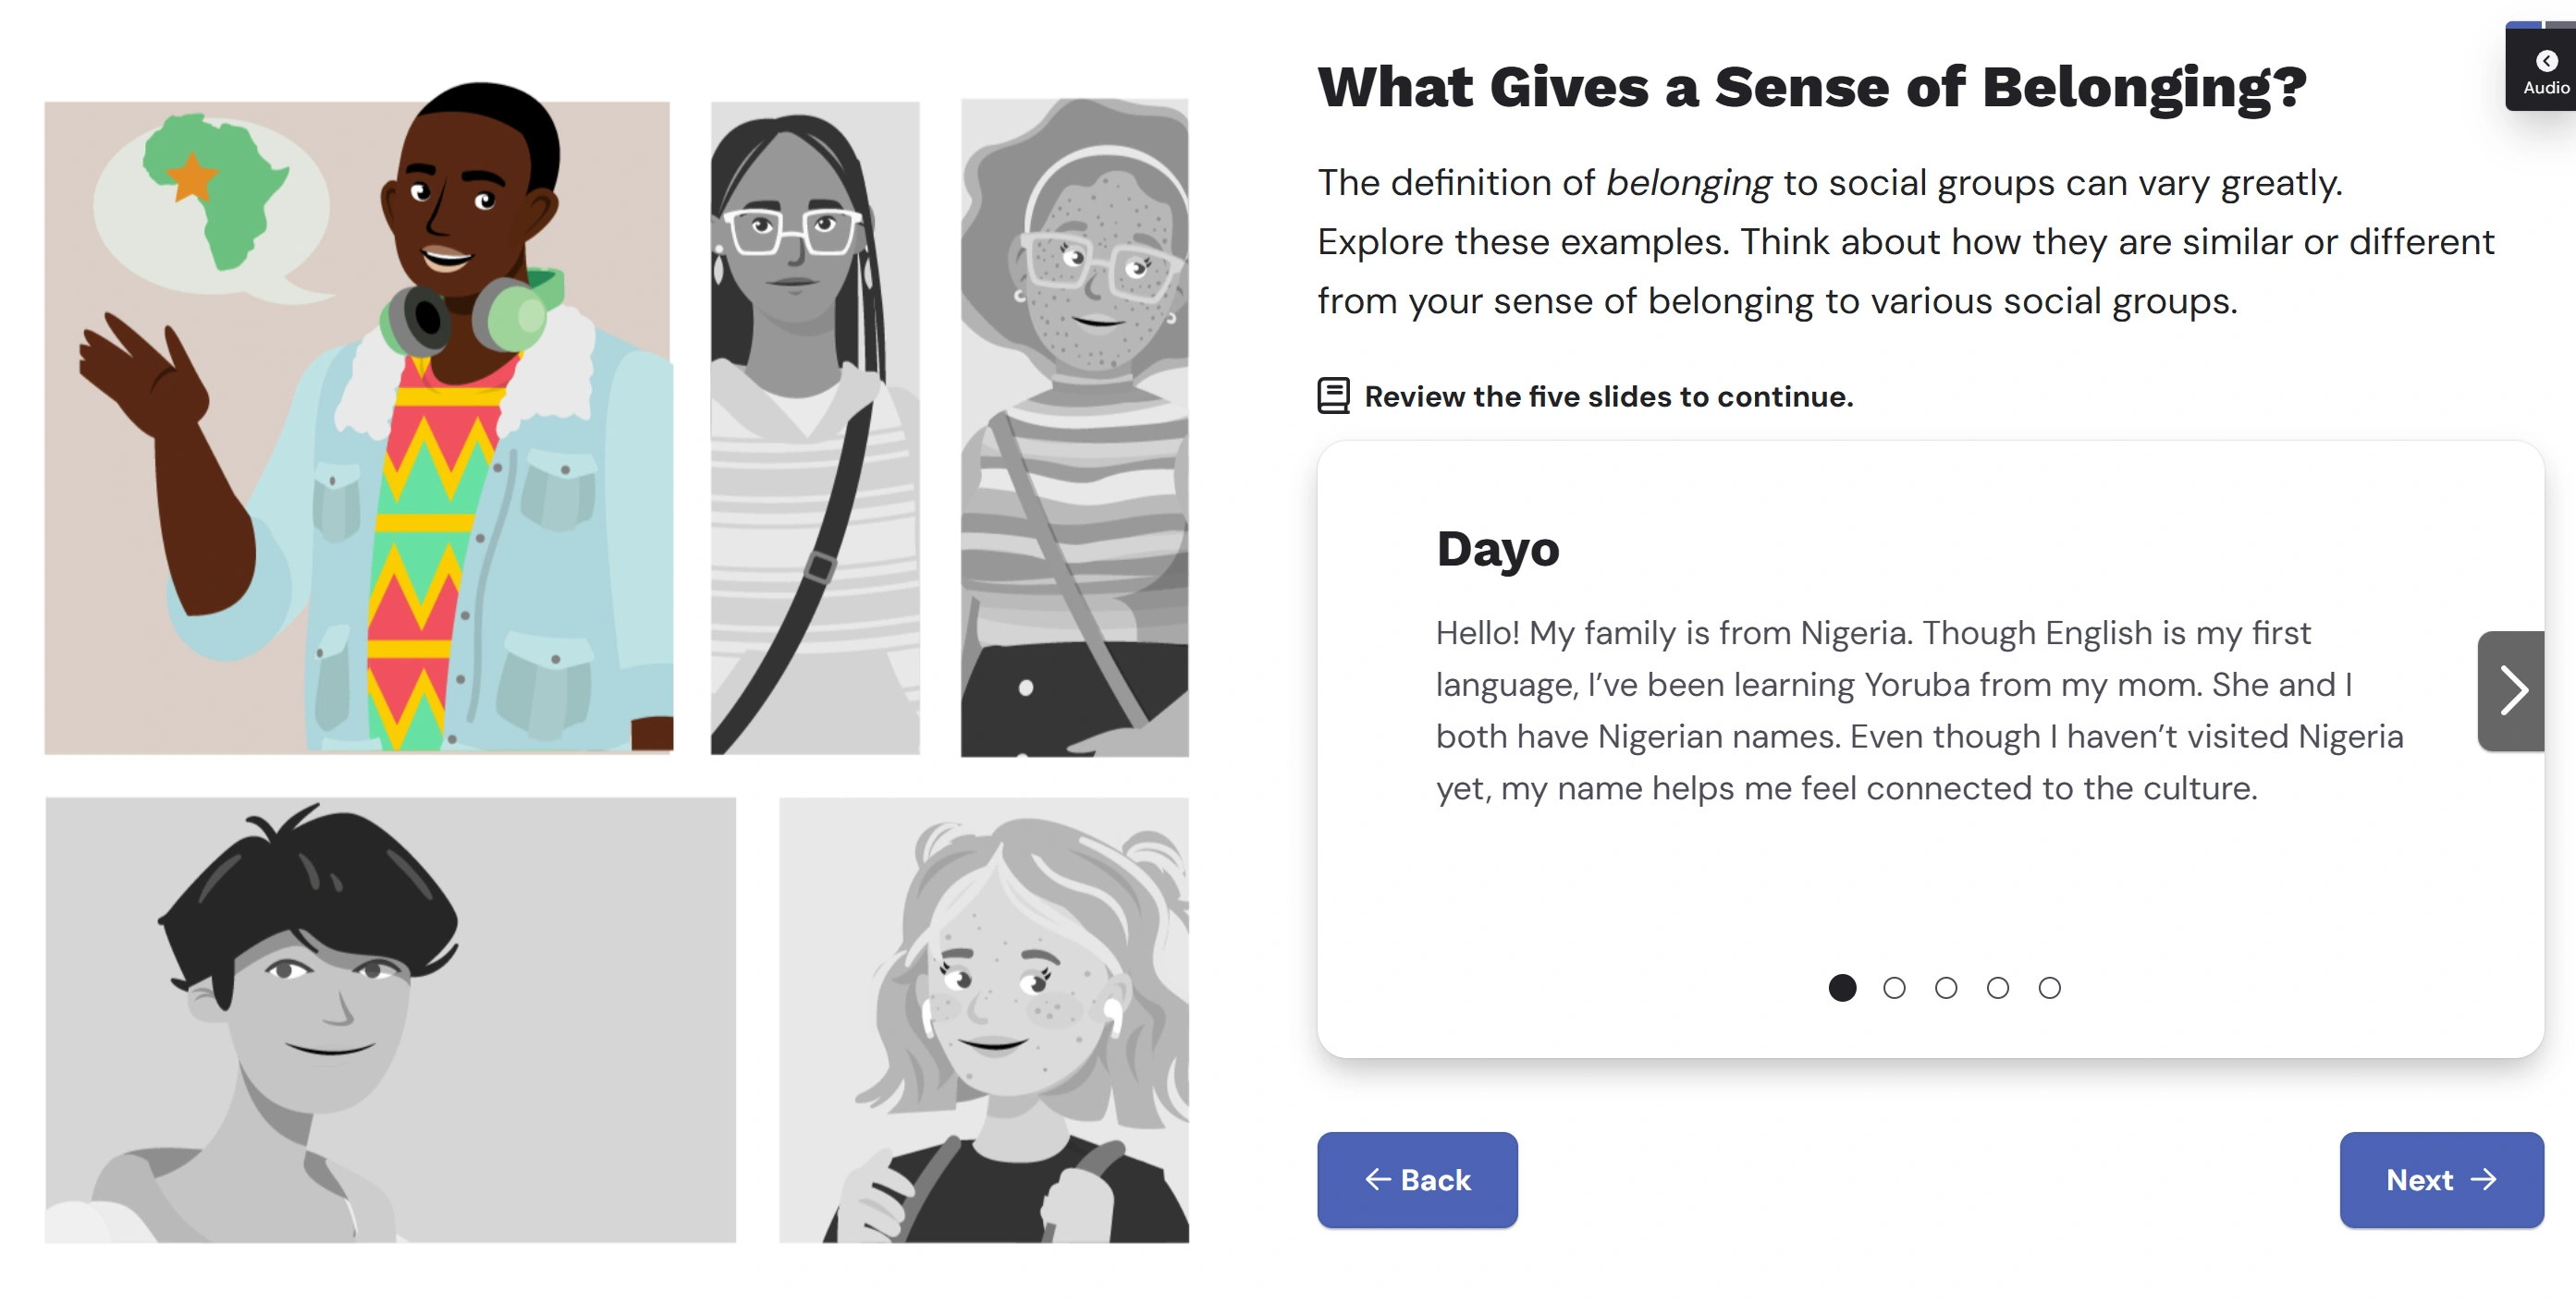Click the Audio label tab
The width and height of the screenshot is (2576, 1303).
point(2546,88)
